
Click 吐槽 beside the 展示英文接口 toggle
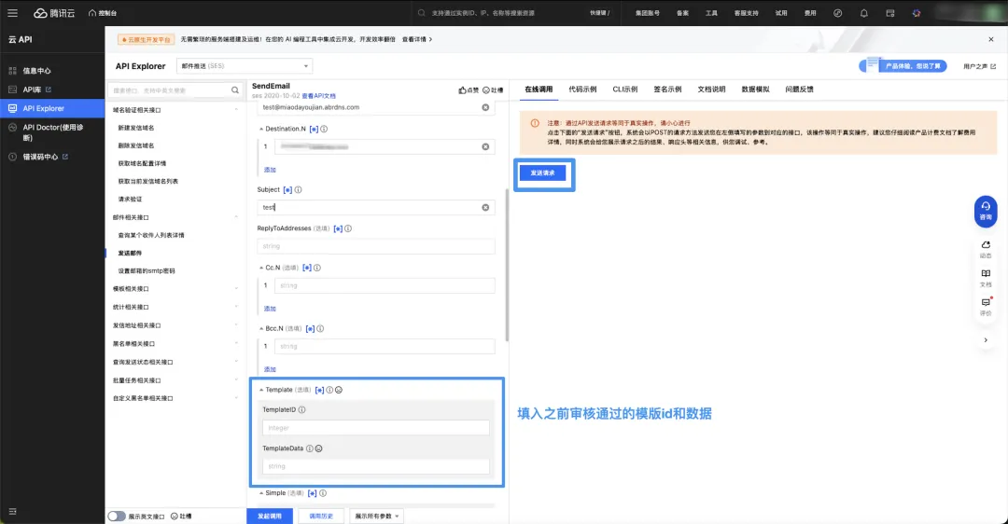pyautogui.click(x=181, y=517)
